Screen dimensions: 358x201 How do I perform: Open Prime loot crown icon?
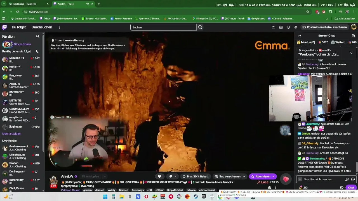(274, 27)
